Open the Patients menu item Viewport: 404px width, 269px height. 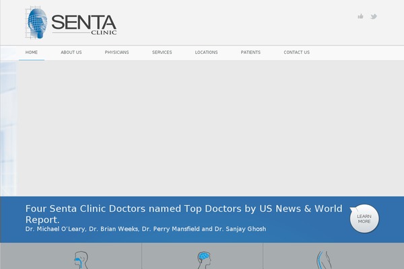(x=250, y=52)
